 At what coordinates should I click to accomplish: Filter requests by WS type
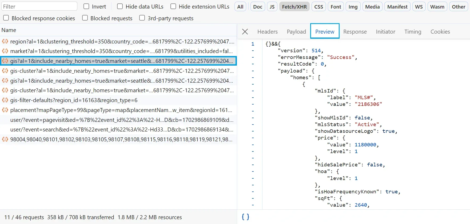(x=419, y=7)
